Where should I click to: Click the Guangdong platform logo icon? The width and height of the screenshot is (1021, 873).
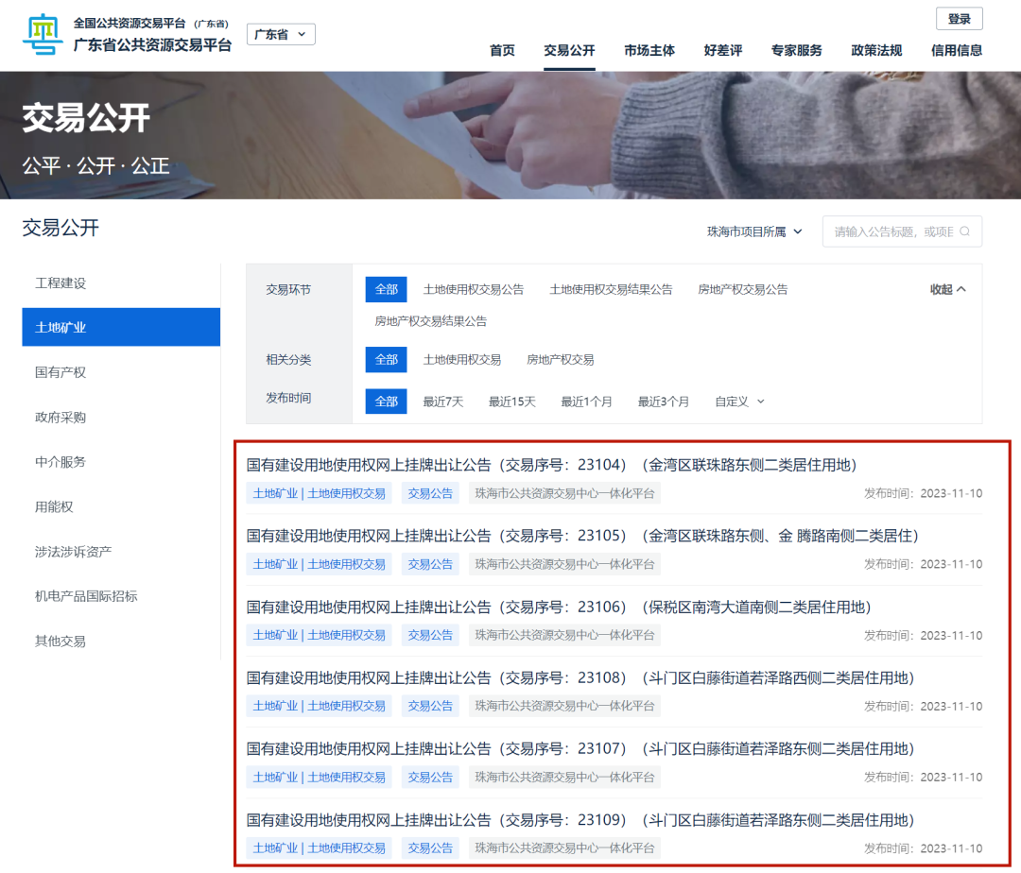tap(38, 35)
